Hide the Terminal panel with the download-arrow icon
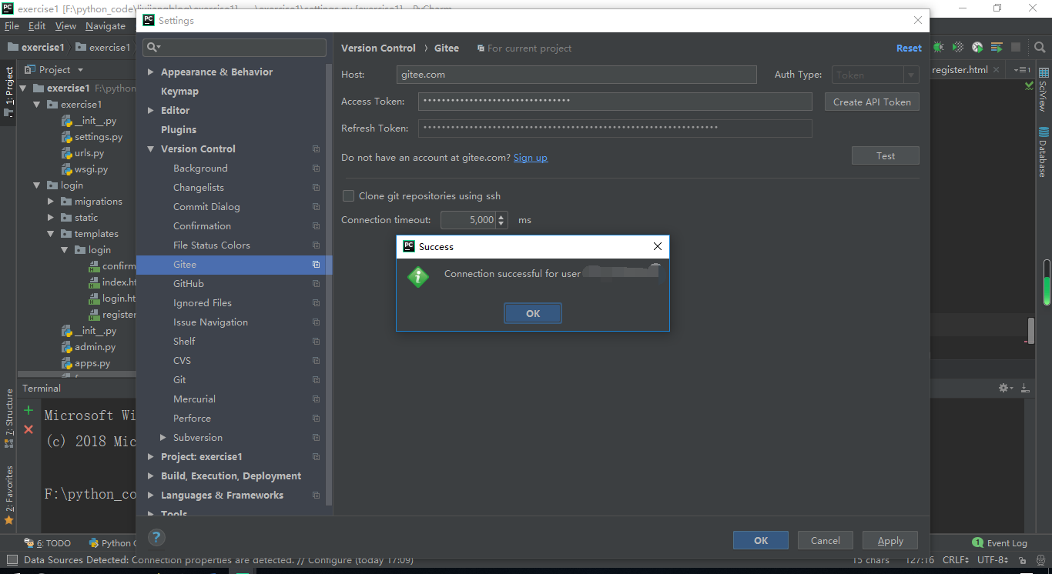Screen dimensions: 1052x574 coord(1025,388)
